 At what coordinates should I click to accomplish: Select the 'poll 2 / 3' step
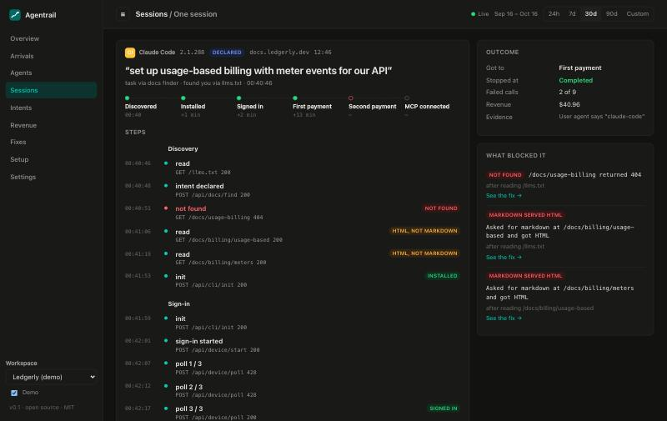(292, 390)
